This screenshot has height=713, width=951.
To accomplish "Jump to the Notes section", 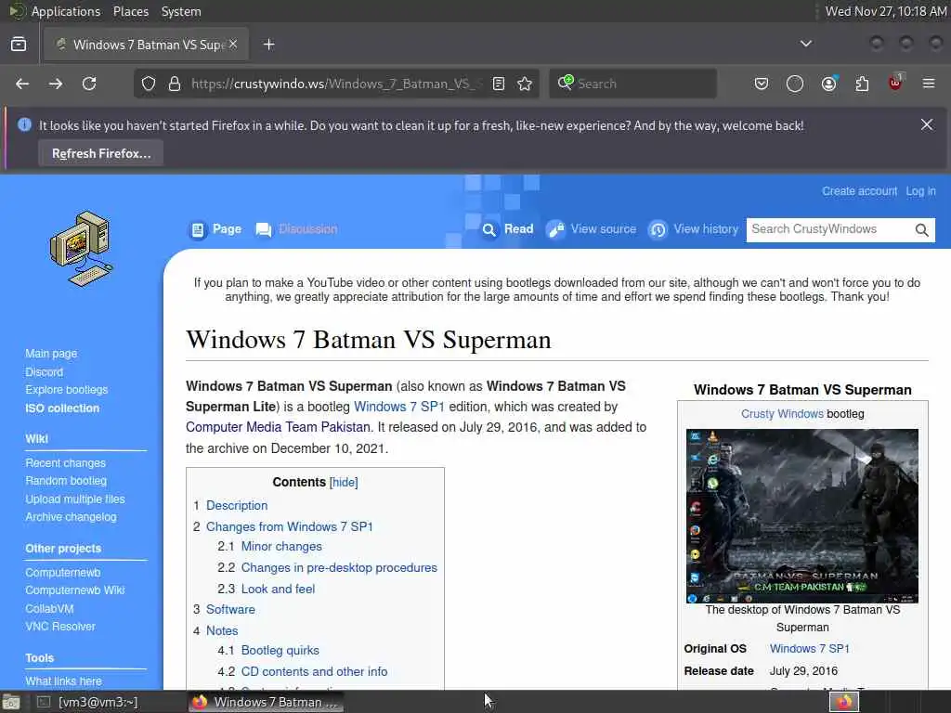I will coord(222,630).
